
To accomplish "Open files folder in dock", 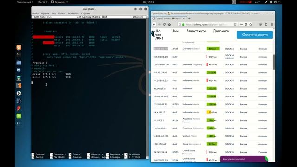I will [x=19, y=63].
